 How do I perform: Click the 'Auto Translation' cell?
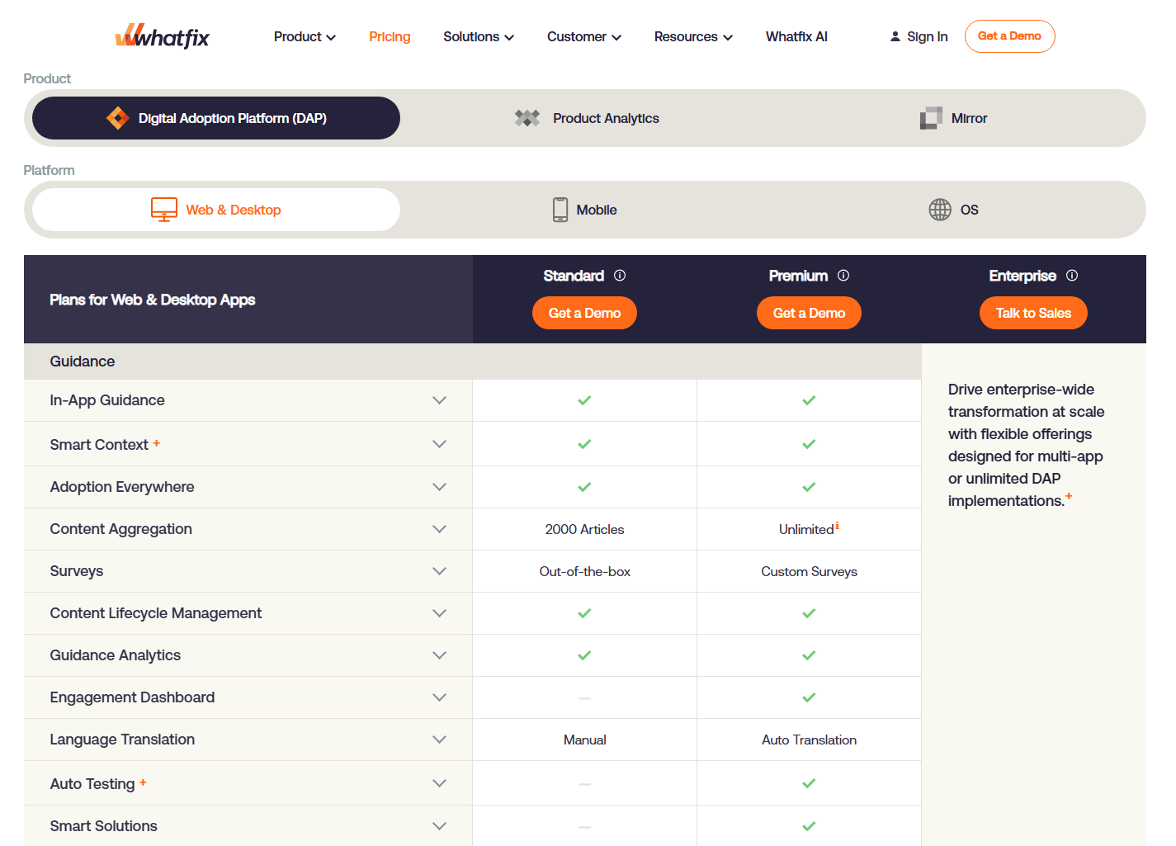(x=809, y=740)
